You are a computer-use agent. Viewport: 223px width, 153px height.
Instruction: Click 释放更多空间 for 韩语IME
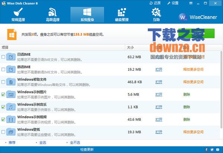coord(193,69)
